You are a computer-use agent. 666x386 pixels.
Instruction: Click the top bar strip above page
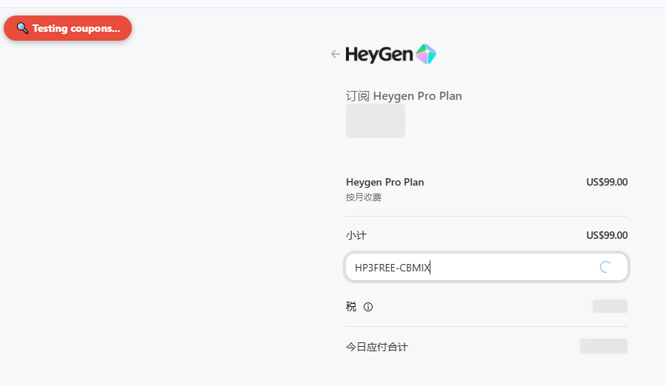click(x=333, y=4)
